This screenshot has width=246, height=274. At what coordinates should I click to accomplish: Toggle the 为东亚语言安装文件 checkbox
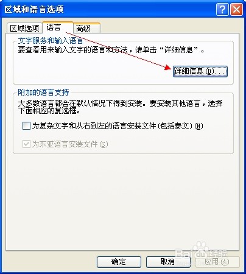coord(26,144)
